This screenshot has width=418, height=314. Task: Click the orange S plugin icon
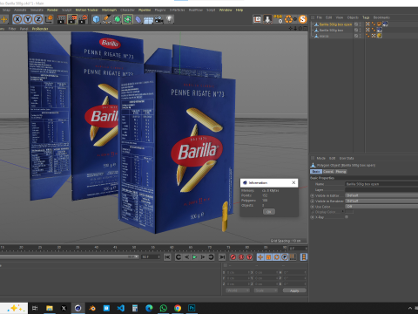click(303, 19)
